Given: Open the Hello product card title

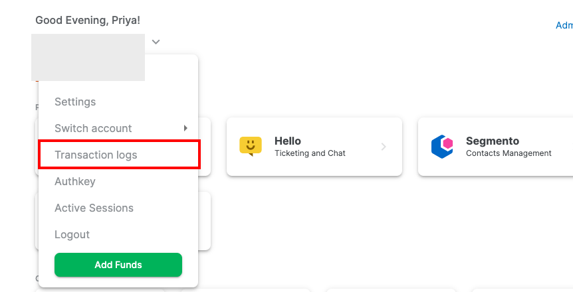Looking at the screenshot, I should [288, 141].
